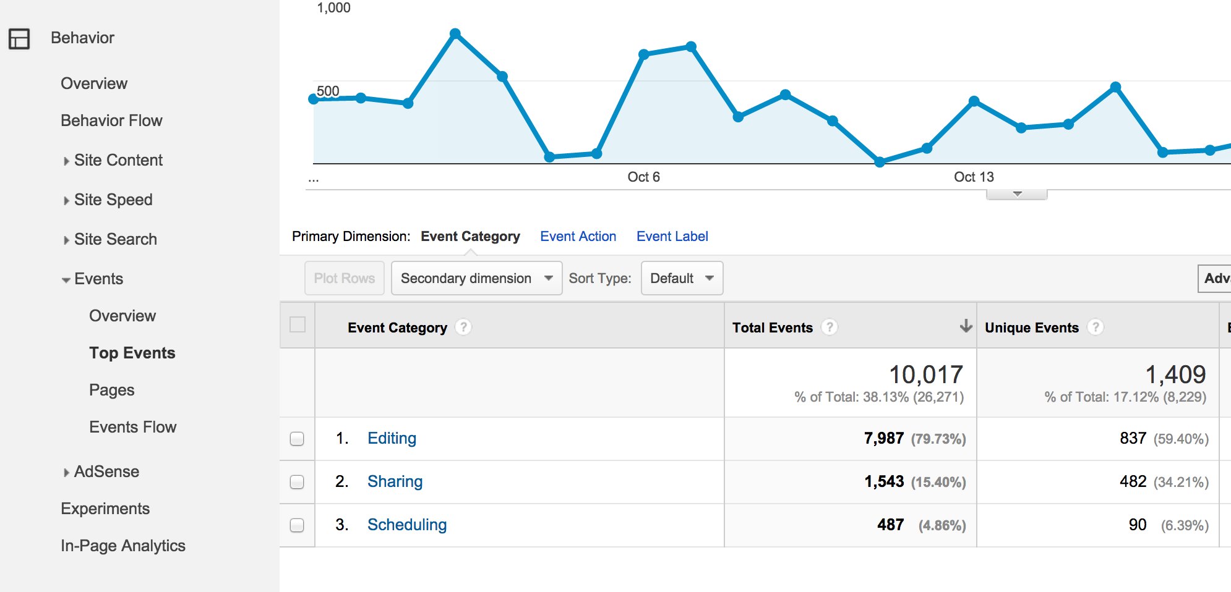
Task: Select the Sharing row checkbox
Action: pos(297,482)
